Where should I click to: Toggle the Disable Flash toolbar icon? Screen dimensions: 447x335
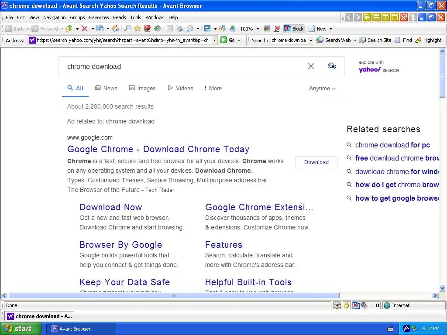click(277, 28)
